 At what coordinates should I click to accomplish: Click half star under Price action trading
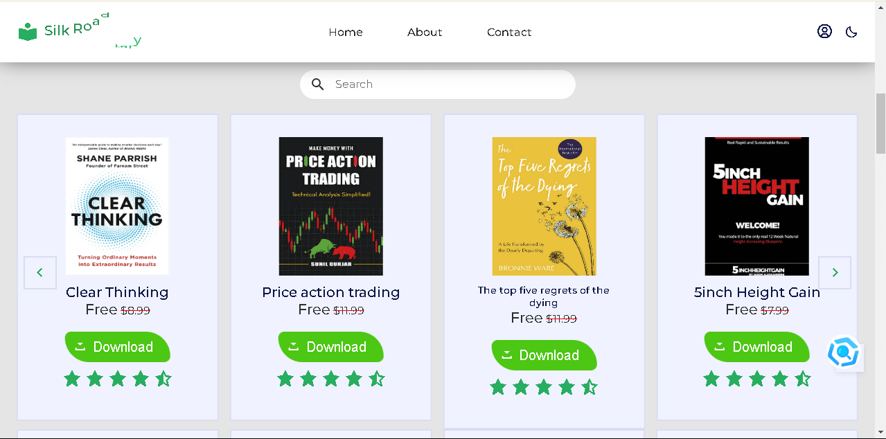coord(377,379)
